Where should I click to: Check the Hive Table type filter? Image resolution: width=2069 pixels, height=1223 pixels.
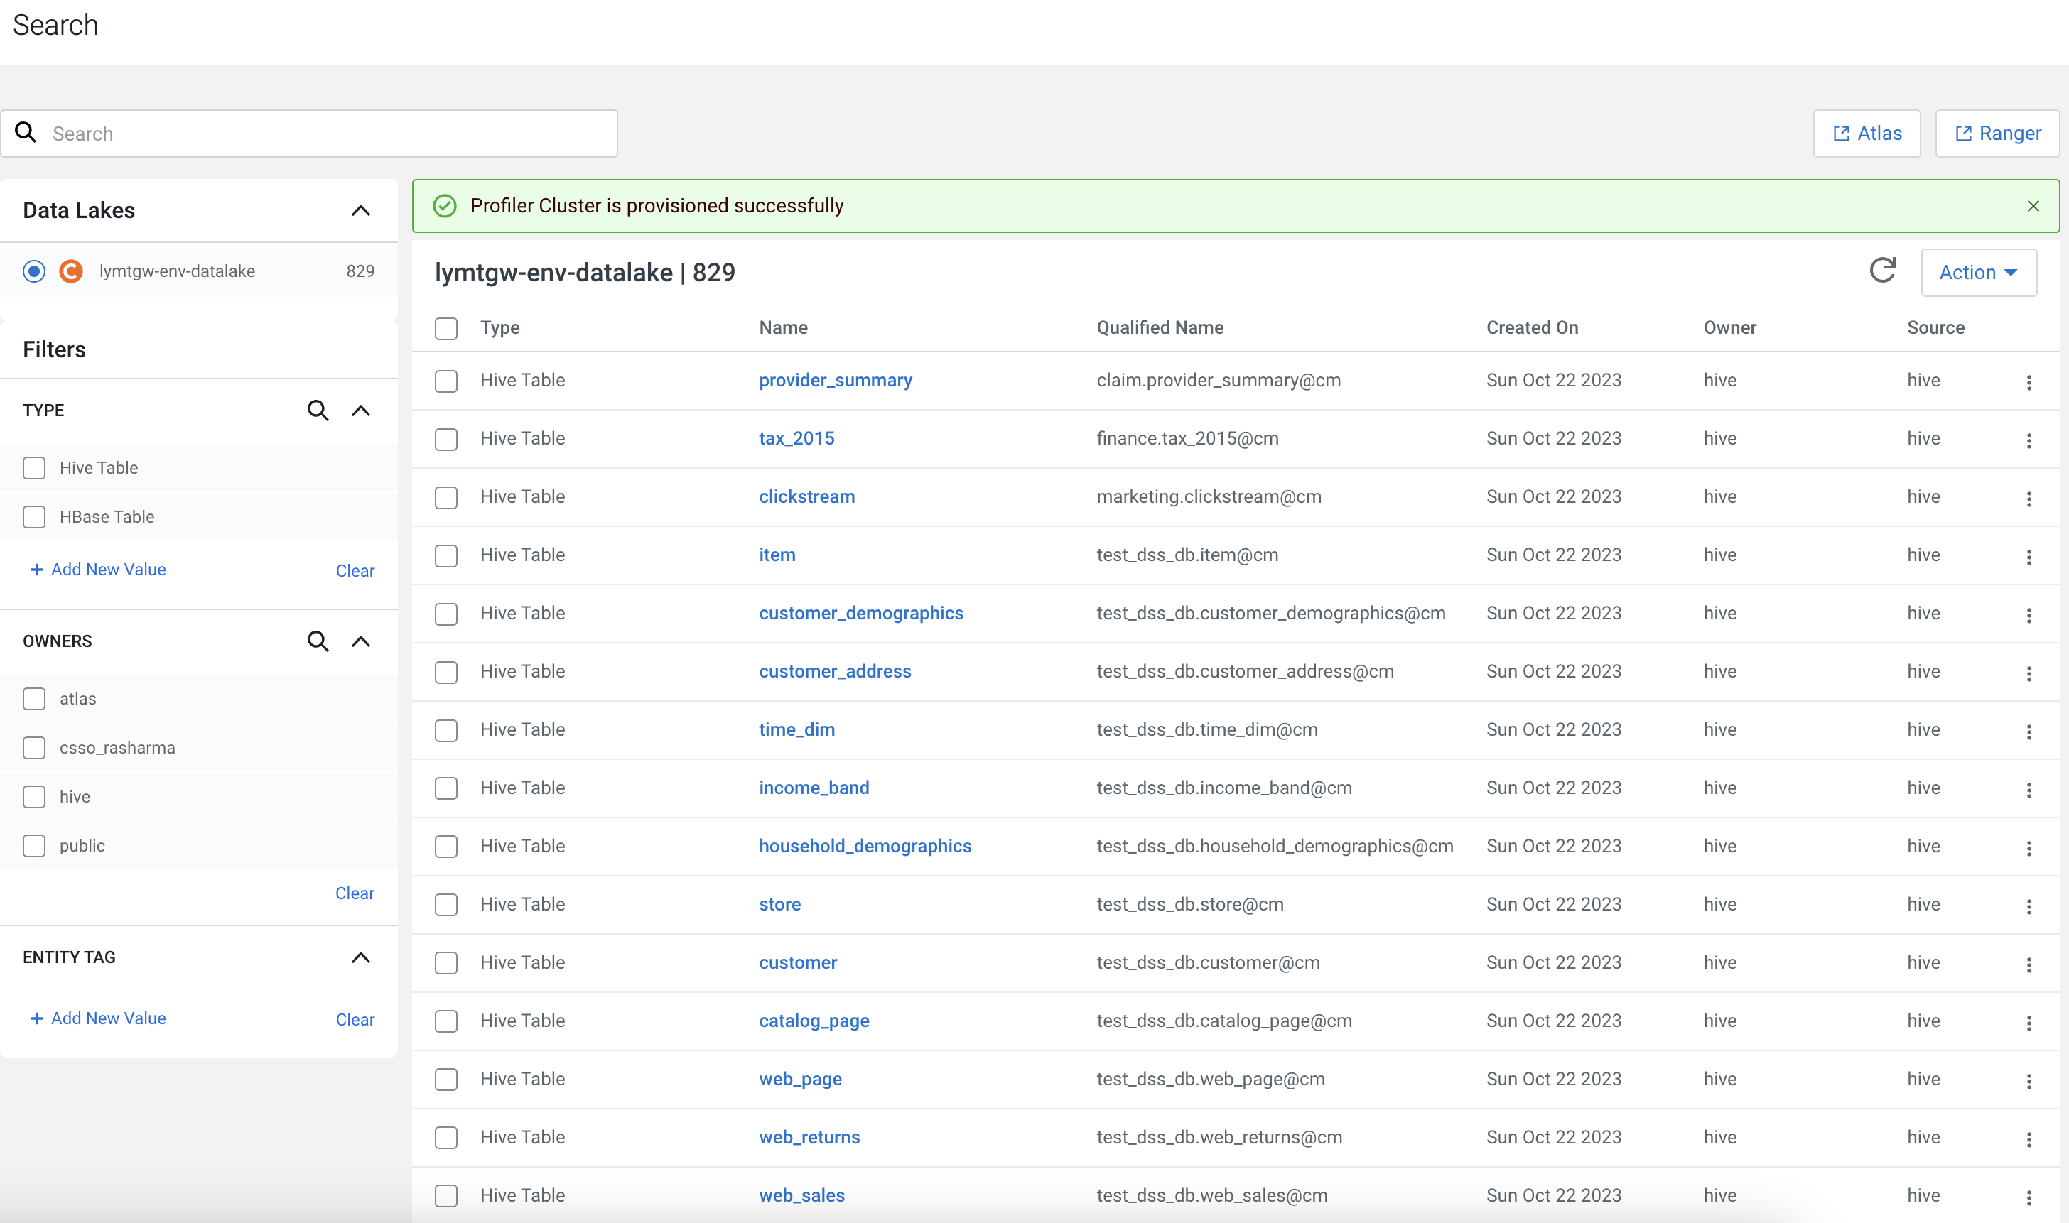tap(34, 468)
